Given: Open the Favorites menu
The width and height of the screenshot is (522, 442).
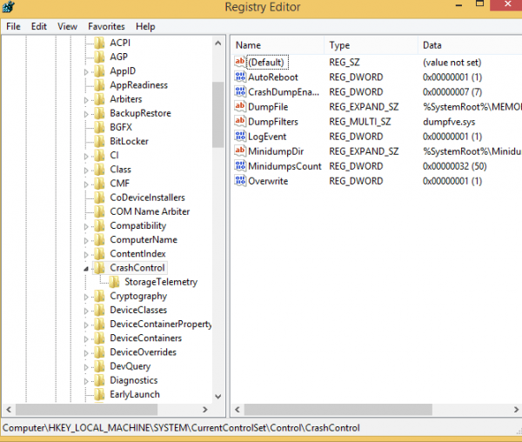Looking at the screenshot, I should 106,26.
